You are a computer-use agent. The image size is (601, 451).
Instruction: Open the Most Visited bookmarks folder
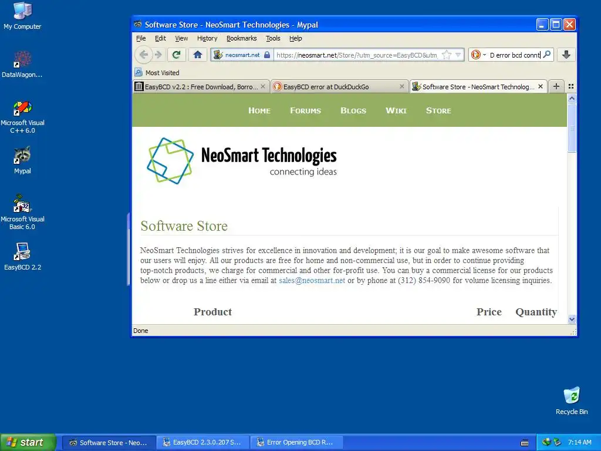pyautogui.click(x=157, y=72)
